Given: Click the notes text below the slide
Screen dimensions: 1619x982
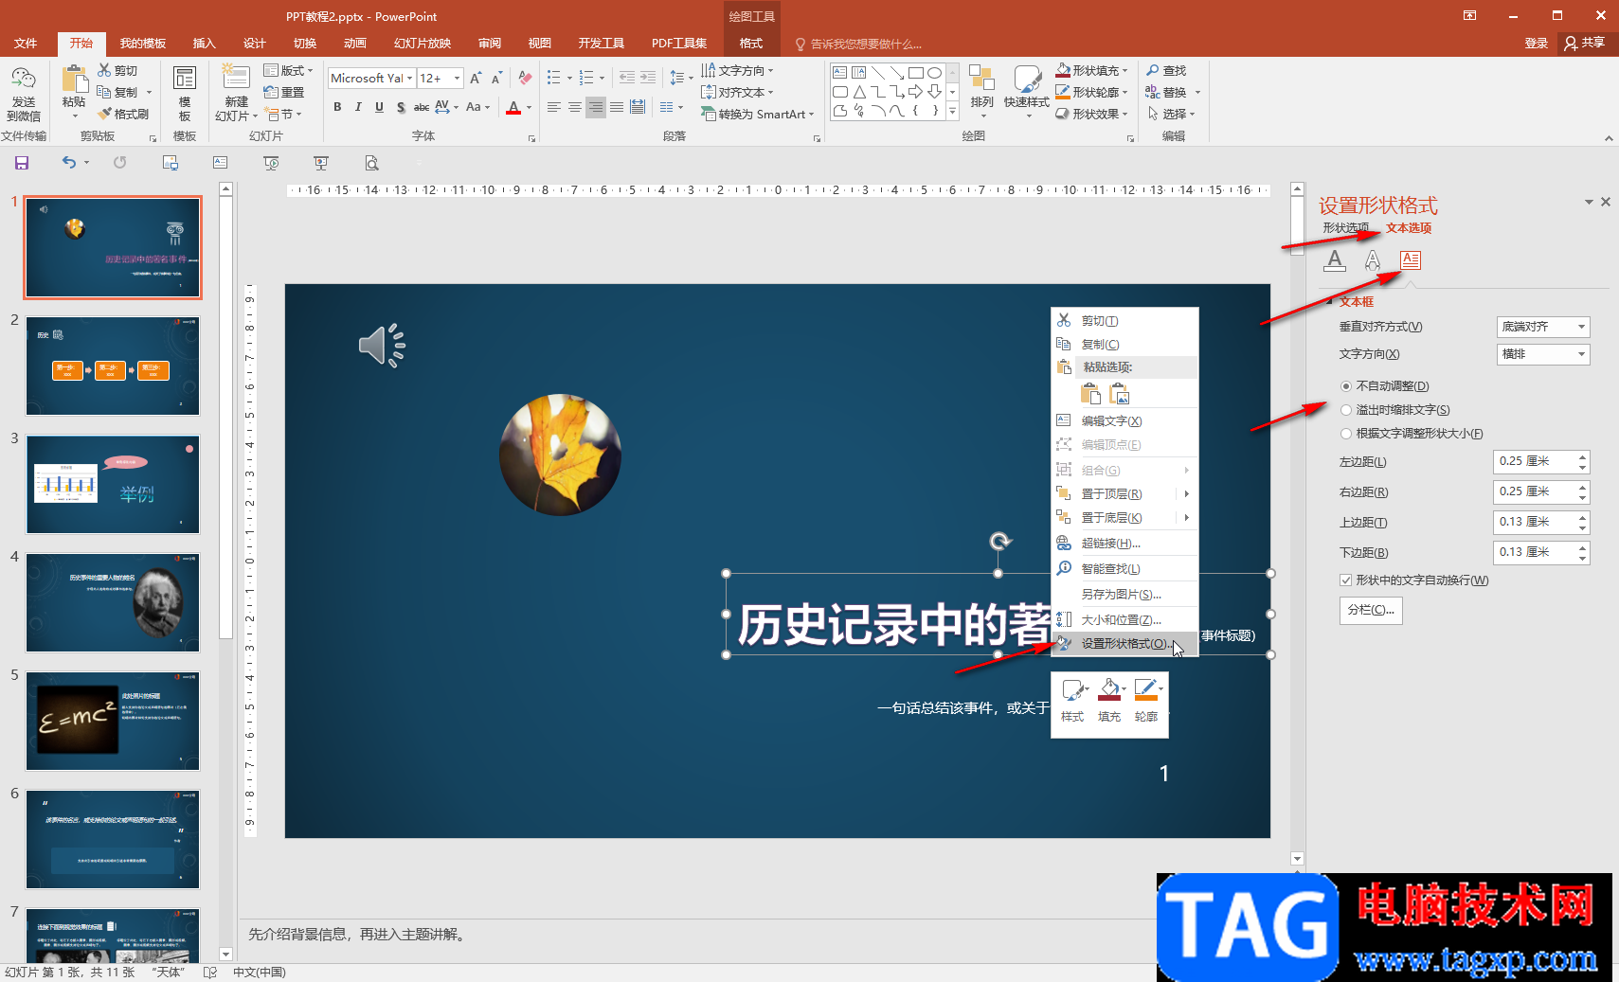Looking at the screenshot, I should [357, 935].
